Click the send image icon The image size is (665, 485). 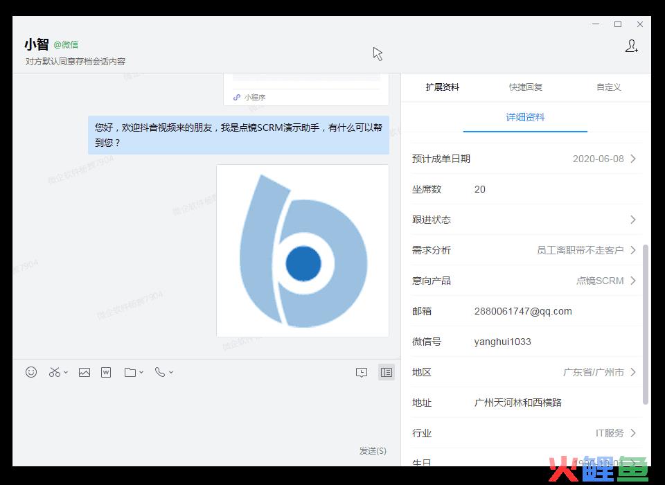pos(85,373)
